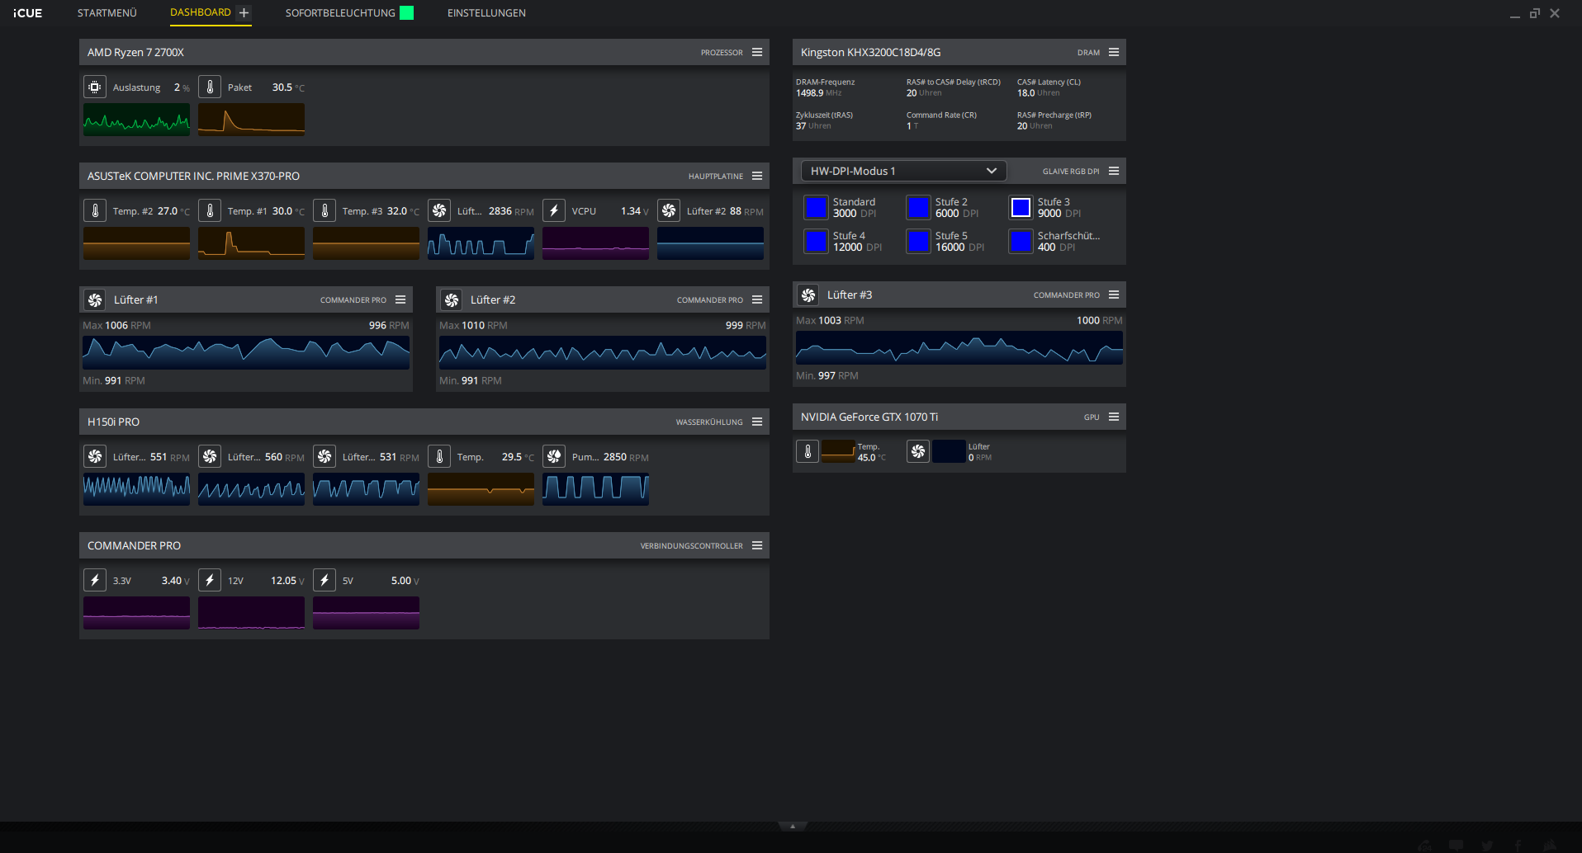Screen dimensions: 1582x853
Task: Click the green CPU Auslastung graph
Action: point(136,120)
